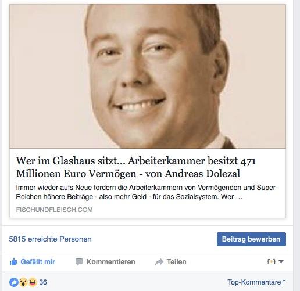Click the Wow reaction emoji

pyautogui.click(x=23, y=282)
